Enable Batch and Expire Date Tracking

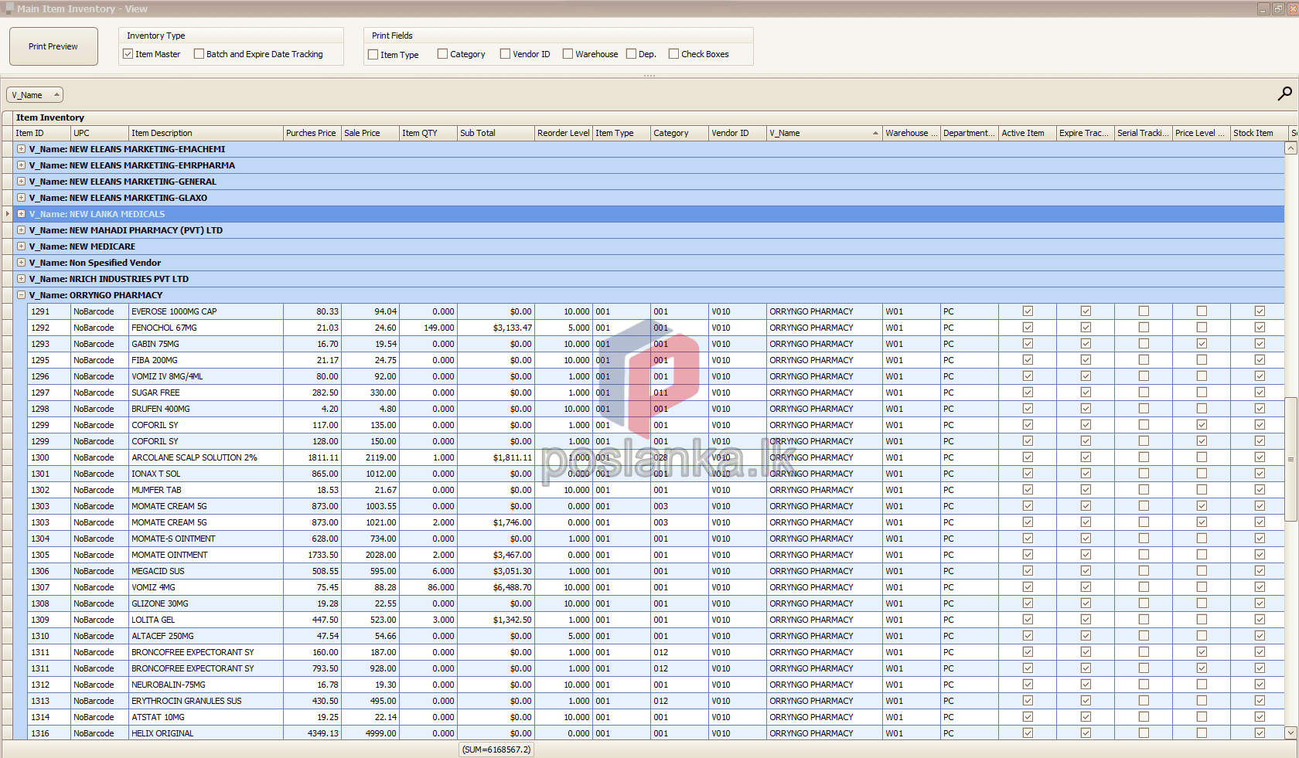(199, 54)
